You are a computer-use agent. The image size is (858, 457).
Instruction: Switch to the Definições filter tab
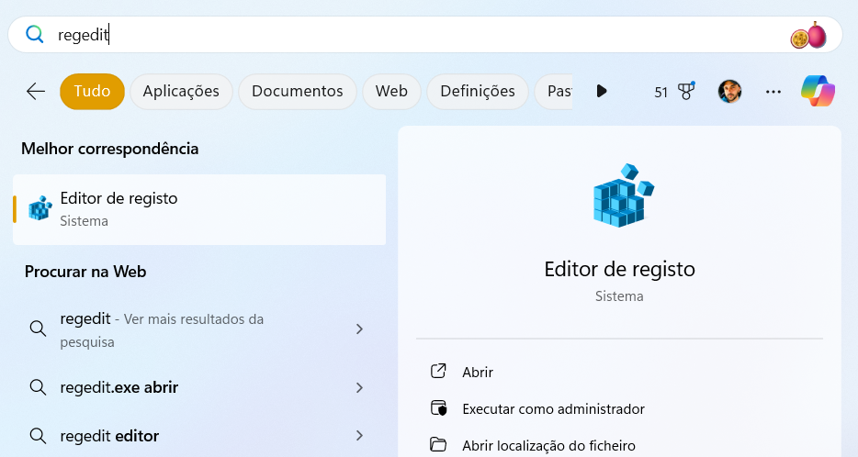477,91
